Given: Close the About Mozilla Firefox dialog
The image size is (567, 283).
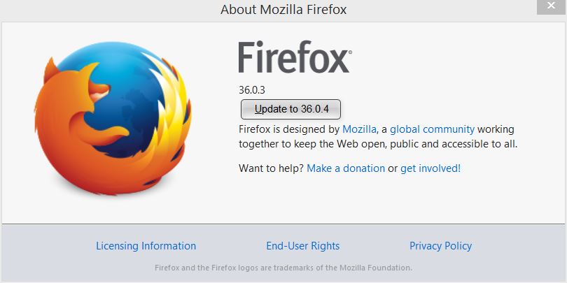Looking at the screenshot, I should point(551,6).
